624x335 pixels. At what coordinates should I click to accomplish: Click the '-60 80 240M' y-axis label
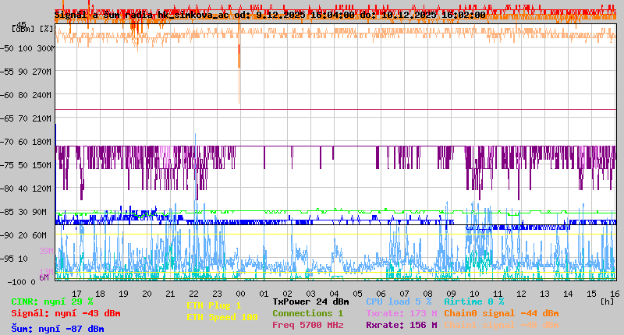(x=26, y=95)
